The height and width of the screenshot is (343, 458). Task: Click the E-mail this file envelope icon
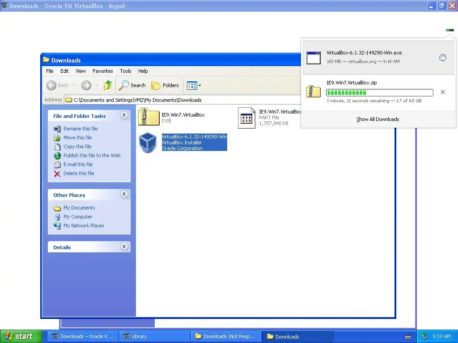click(57, 164)
